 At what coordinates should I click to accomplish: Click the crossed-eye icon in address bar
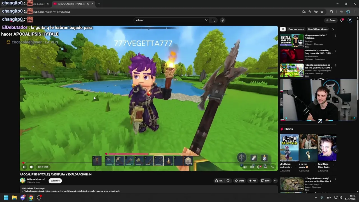316,12
